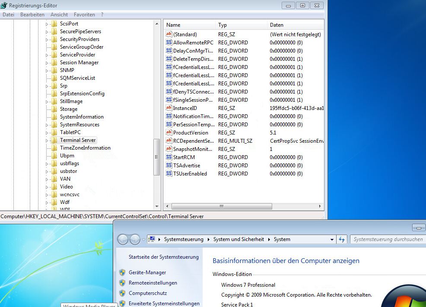Select the SnapshotMonitors value row
The image size is (426, 307).
click(244, 149)
